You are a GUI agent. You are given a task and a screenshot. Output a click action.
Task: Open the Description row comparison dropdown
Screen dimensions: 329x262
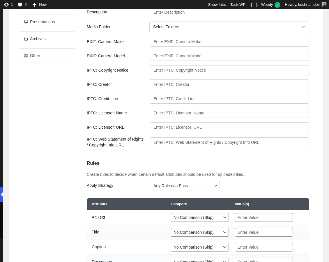pyautogui.click(x=200, y=261)
